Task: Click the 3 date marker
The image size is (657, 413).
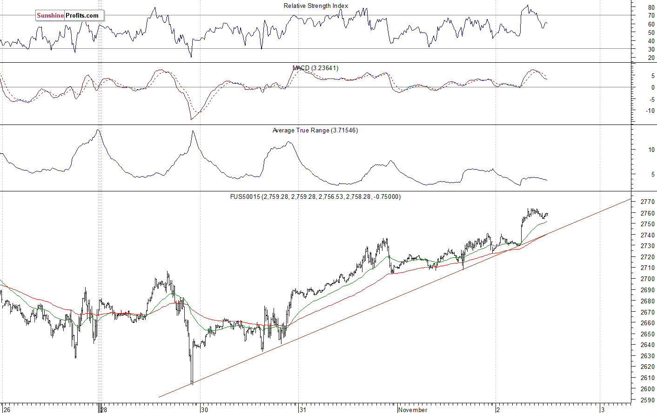Action: (603, 410)
